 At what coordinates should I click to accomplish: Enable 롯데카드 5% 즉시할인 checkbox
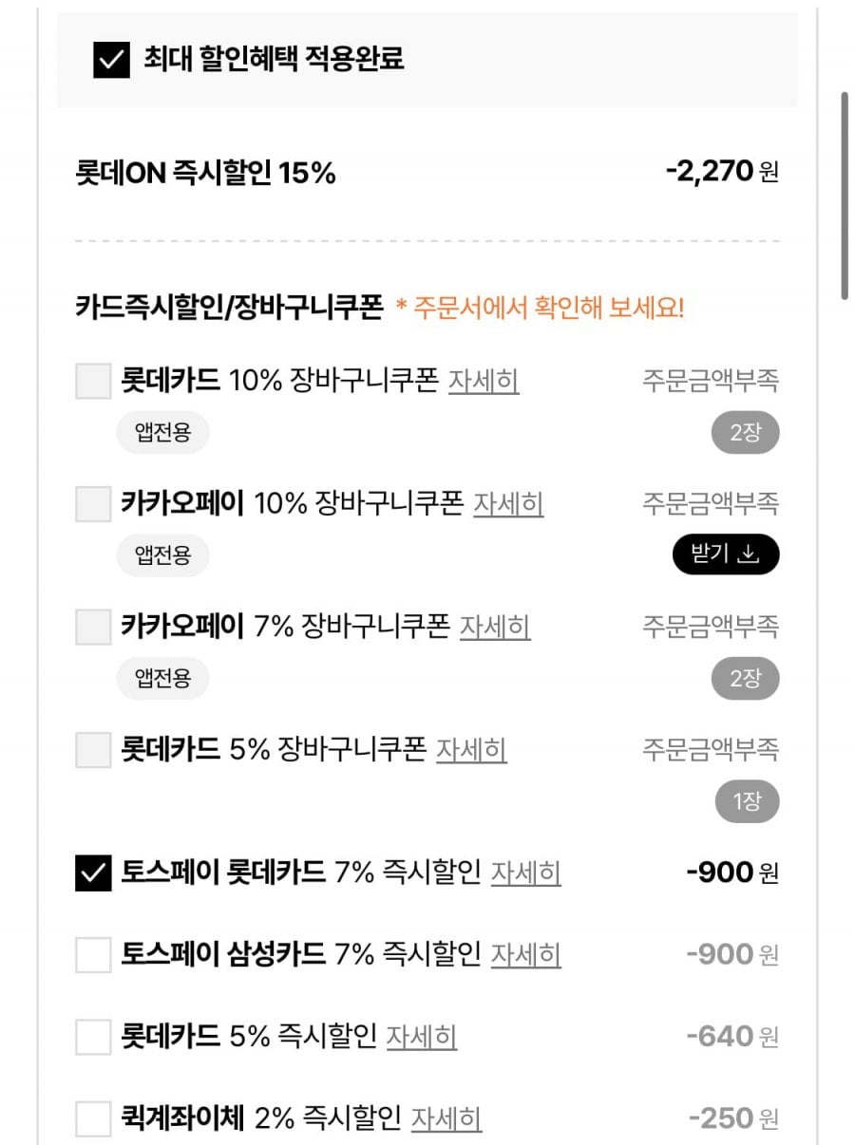(x=93, y=1037)
